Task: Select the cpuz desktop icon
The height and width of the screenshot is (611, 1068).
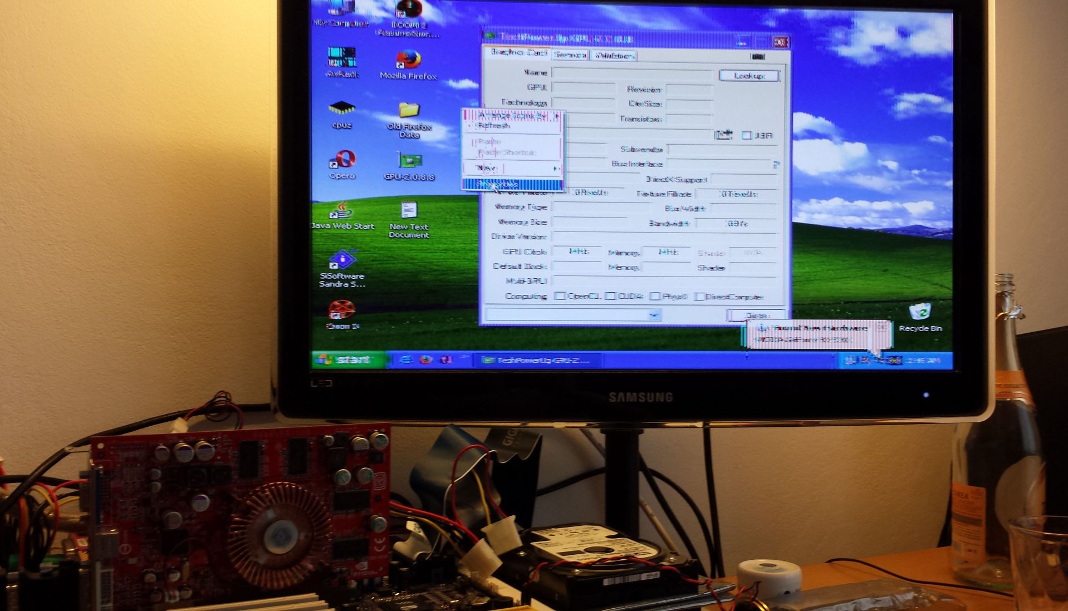Action: tap(342, 115)
